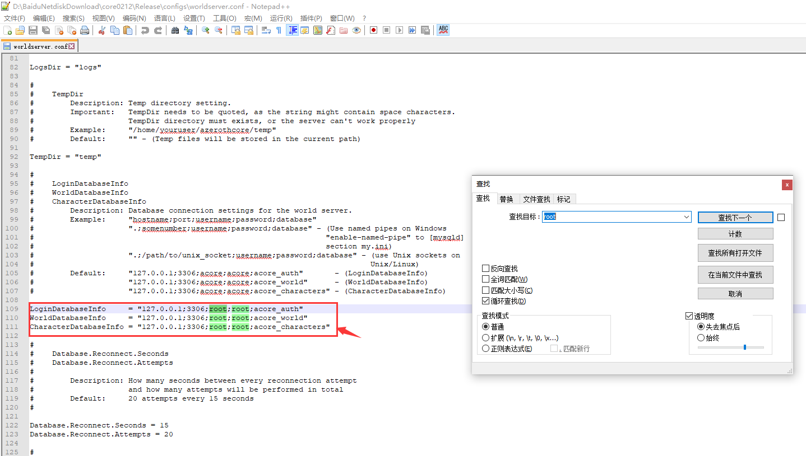Click the ABC spell check icon
The image size is (806, 456).
coord(443,30)
